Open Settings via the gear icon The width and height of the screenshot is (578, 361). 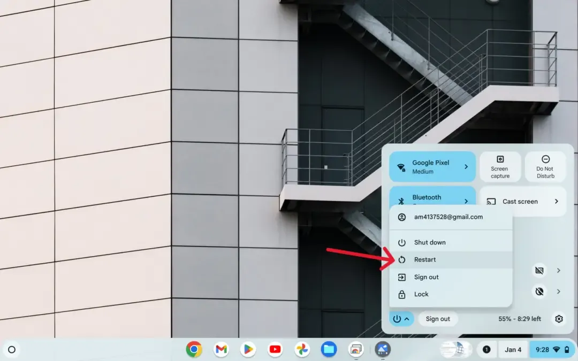click(x=559, y=319)
